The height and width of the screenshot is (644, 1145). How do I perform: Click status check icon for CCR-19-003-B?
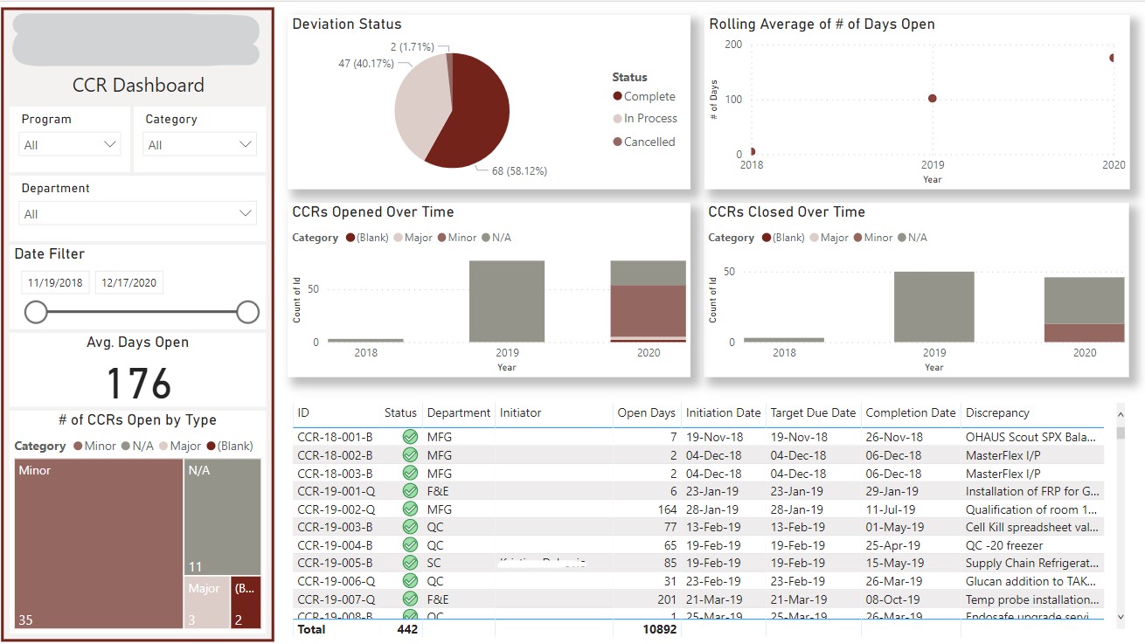tap(410, 527)
